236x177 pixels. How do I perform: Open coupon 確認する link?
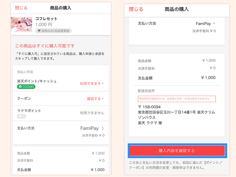94,99
